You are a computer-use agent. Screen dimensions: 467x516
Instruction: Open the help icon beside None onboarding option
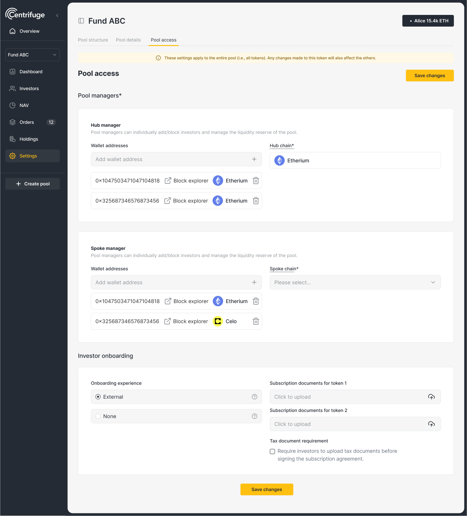point(254,416)
